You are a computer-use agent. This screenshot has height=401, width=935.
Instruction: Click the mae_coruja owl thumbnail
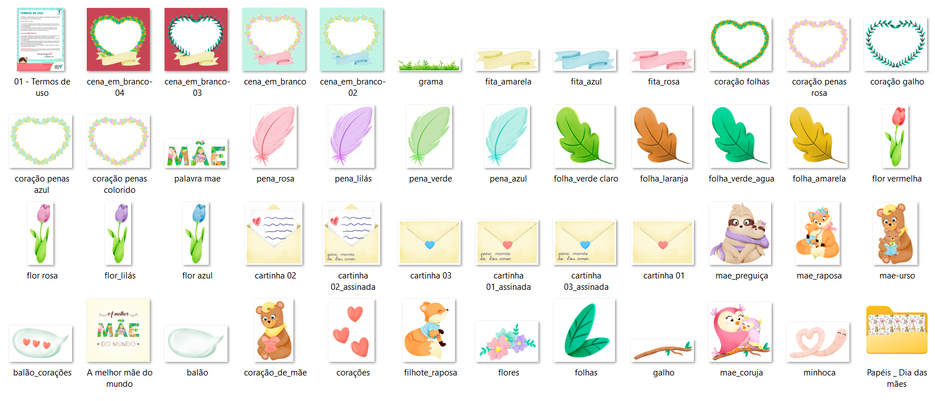[741, 332]
